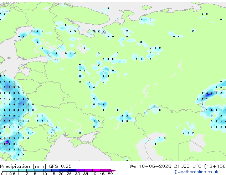
Task: Click the '0.5' legend scale label
Action: tap(12, 174)
